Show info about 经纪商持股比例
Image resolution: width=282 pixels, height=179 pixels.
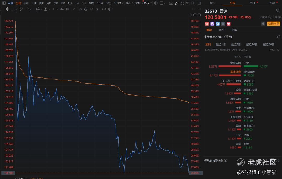(x=225, y=161)
